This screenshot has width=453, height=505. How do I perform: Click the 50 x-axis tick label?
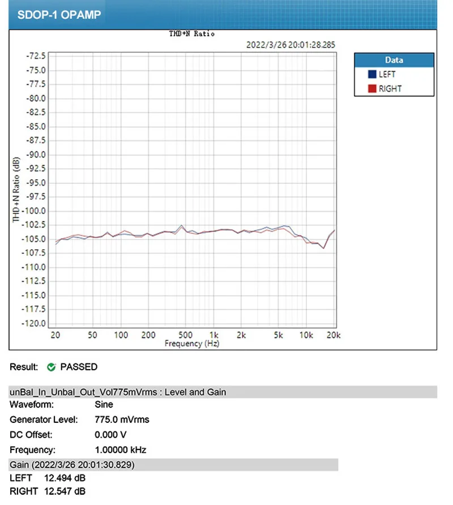(92, 335)
